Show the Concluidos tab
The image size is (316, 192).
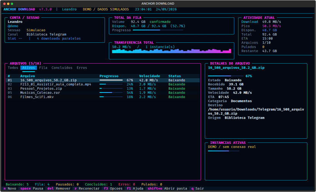coord(62,68)
